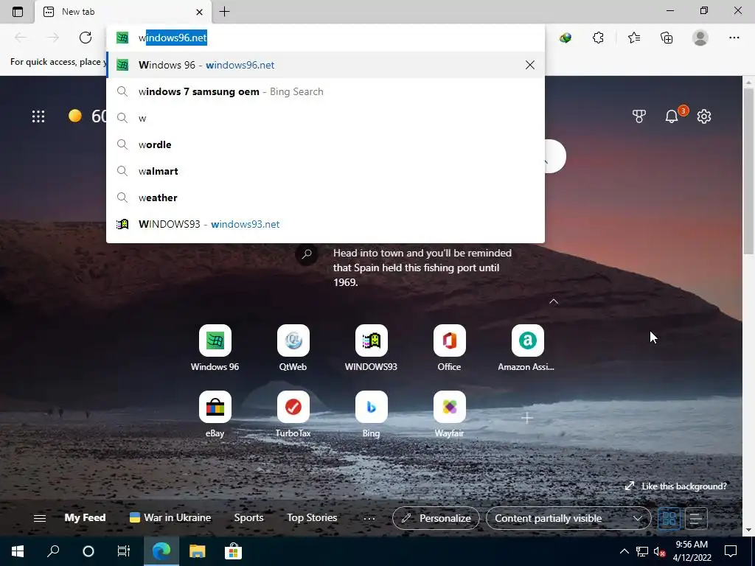Screen dimensions: 755x566
Task: Pick the weather search suggestion
Action: tap(325, 198)
